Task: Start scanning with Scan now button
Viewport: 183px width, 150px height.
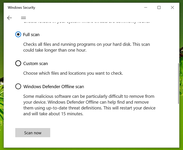Action: click(x=33, y=133)
